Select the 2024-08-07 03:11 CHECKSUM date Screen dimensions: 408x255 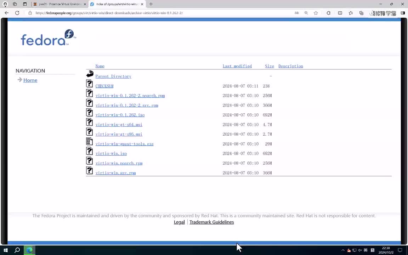(240, 86)
